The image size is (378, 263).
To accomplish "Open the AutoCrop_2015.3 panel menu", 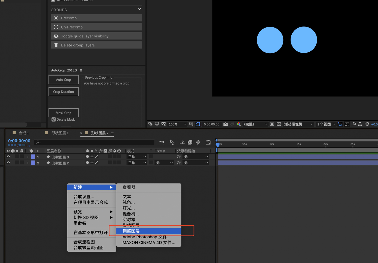I will pos(81,70).
